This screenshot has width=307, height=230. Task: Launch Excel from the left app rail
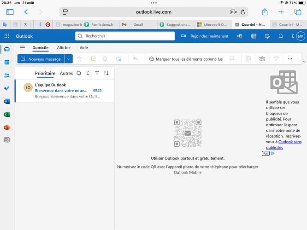6,114
